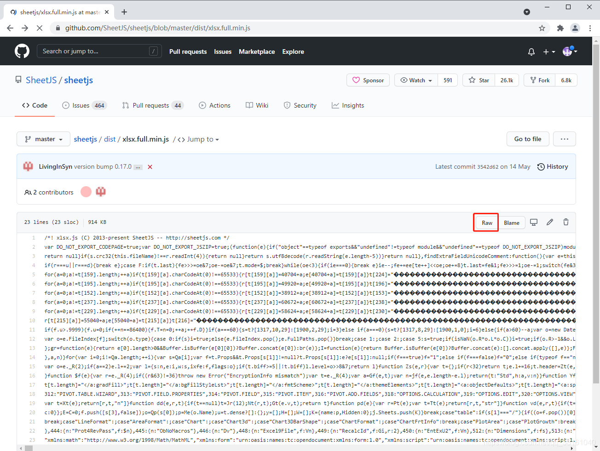This screenshot has height=451, width=600.
Task: Open the GitHub home logo
Action: point(22,51)
